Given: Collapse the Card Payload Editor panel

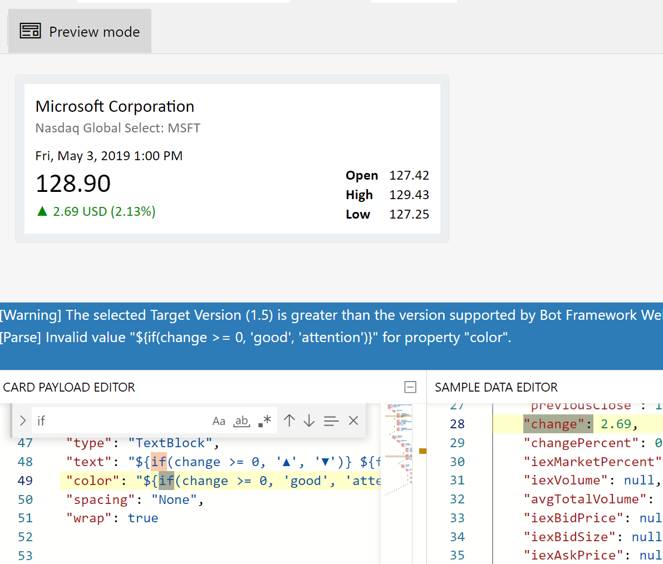Looking at the screenshot, I should tap(410, 387).
